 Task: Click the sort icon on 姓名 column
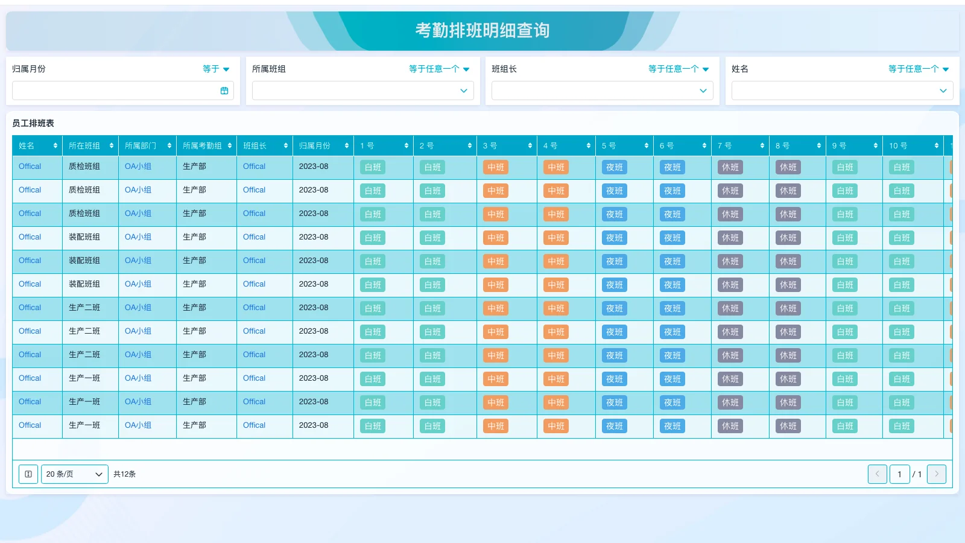tap(56, 145)
